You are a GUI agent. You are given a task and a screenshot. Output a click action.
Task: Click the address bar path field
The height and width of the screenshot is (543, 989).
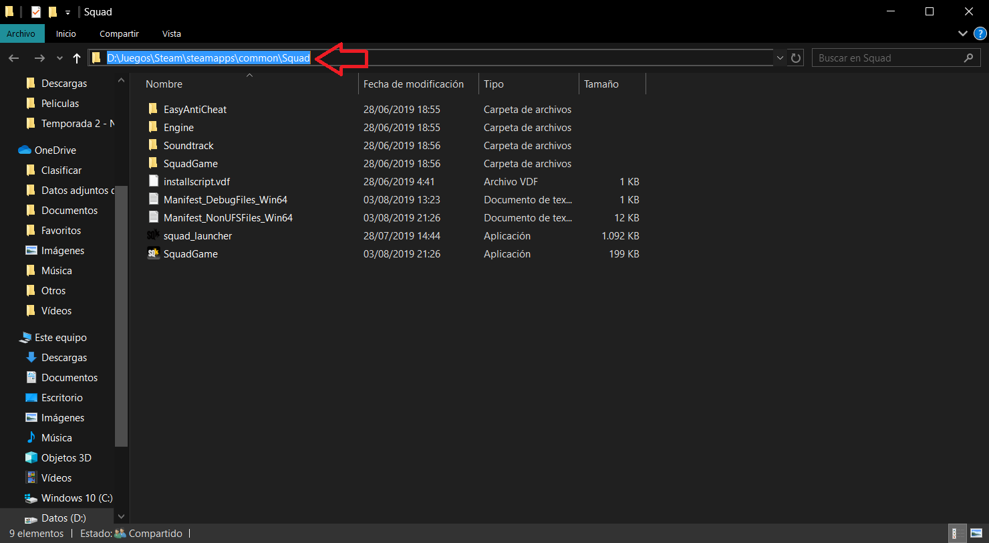430,58
